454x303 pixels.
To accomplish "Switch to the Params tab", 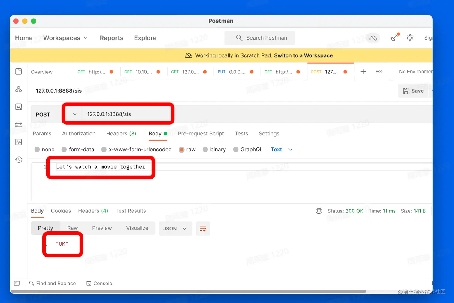I will coord(42,134).
